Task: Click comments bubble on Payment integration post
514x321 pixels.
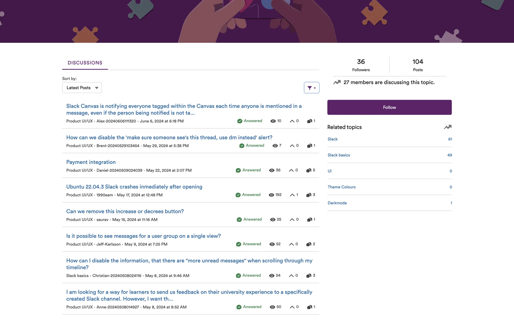Action: point(308,170)
